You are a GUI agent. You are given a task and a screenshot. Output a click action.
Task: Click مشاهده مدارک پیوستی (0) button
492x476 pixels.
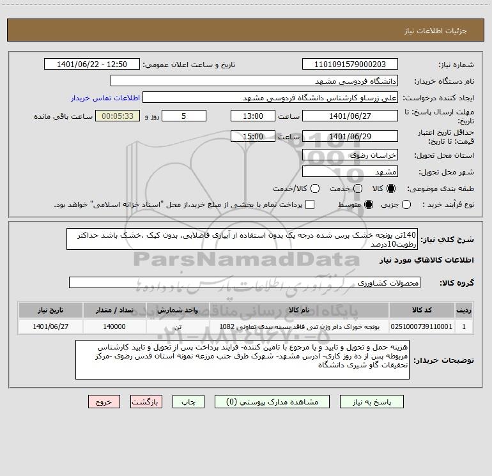tap(272, 402)
